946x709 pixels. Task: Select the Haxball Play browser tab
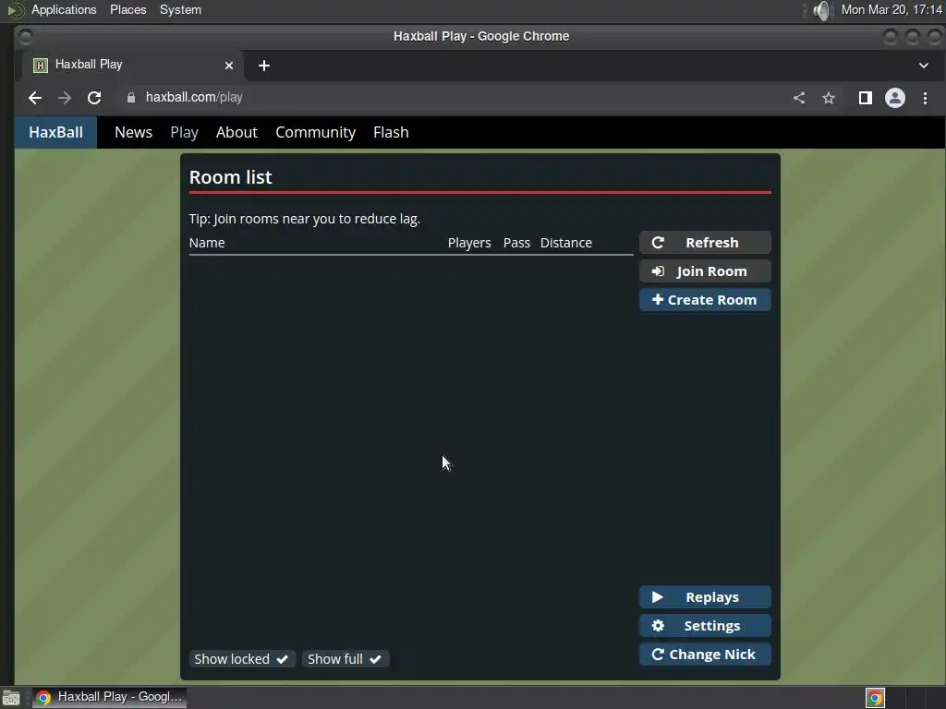[x=133, y=66]
